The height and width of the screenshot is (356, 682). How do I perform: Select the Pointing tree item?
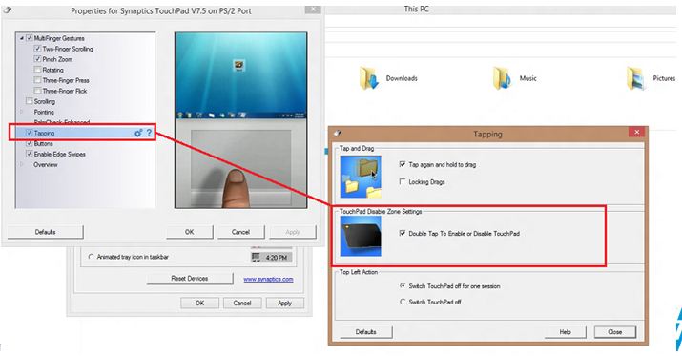click(44, 112)
